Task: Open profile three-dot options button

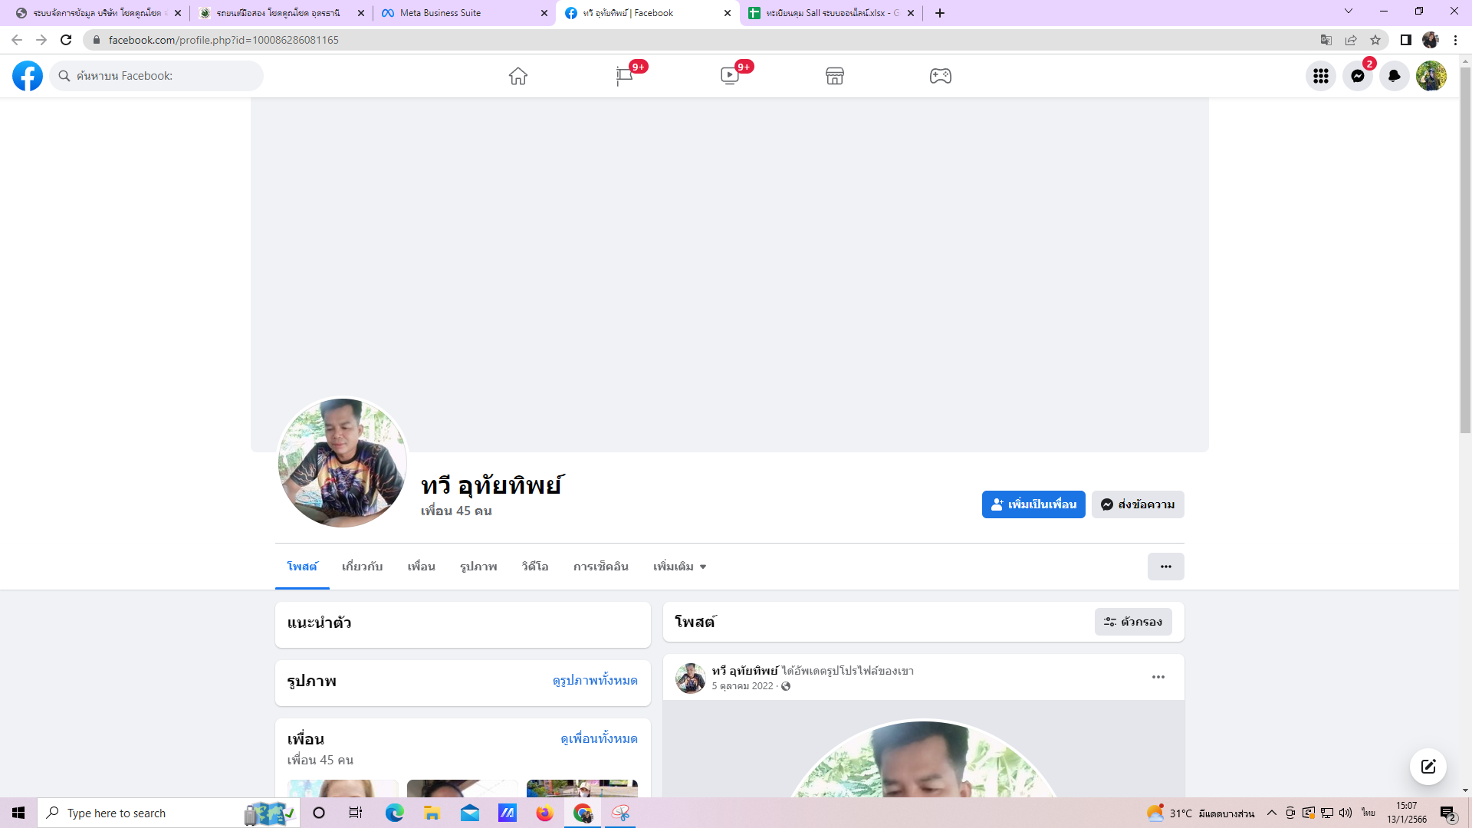Action: [1165, 567]
